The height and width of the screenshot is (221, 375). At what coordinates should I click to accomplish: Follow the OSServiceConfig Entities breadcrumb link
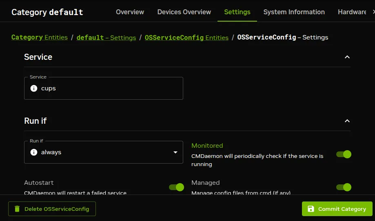click(x=186, y=37)
